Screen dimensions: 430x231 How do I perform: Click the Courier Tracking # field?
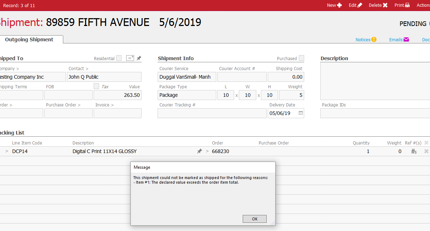coord(212,113)
